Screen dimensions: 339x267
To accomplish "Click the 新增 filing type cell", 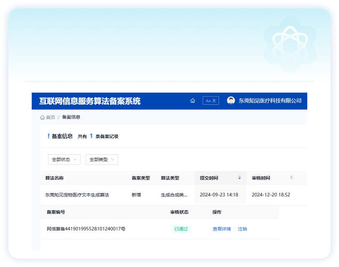I will tap(136, 195).
